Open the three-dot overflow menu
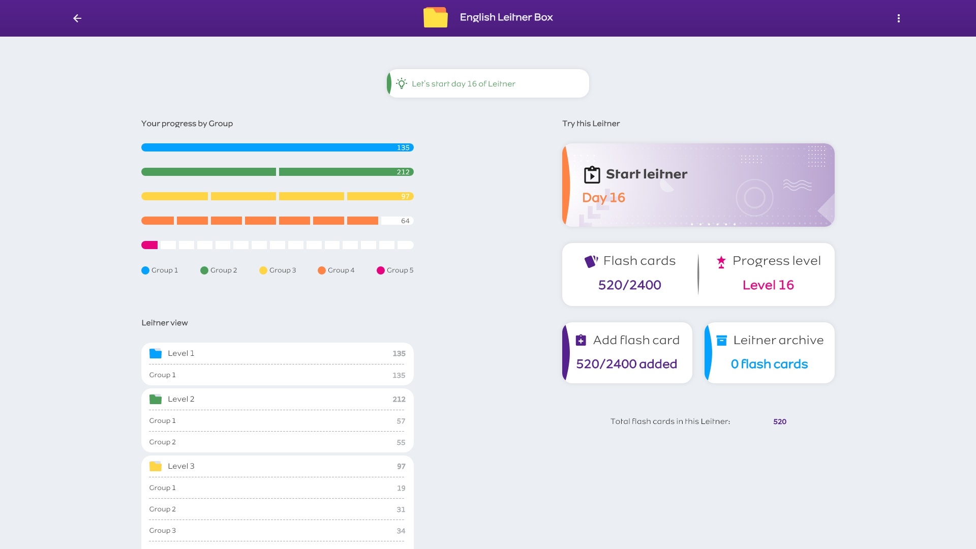Viewport: 976px width, 549px height. point(898,18)
